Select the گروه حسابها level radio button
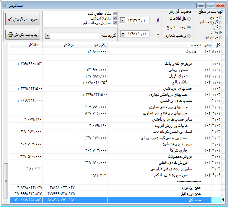Viewport: 228px width, 207px height. (221, 22)
